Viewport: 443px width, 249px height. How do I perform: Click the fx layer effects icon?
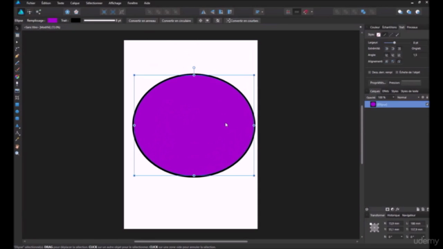click(397, 209)
